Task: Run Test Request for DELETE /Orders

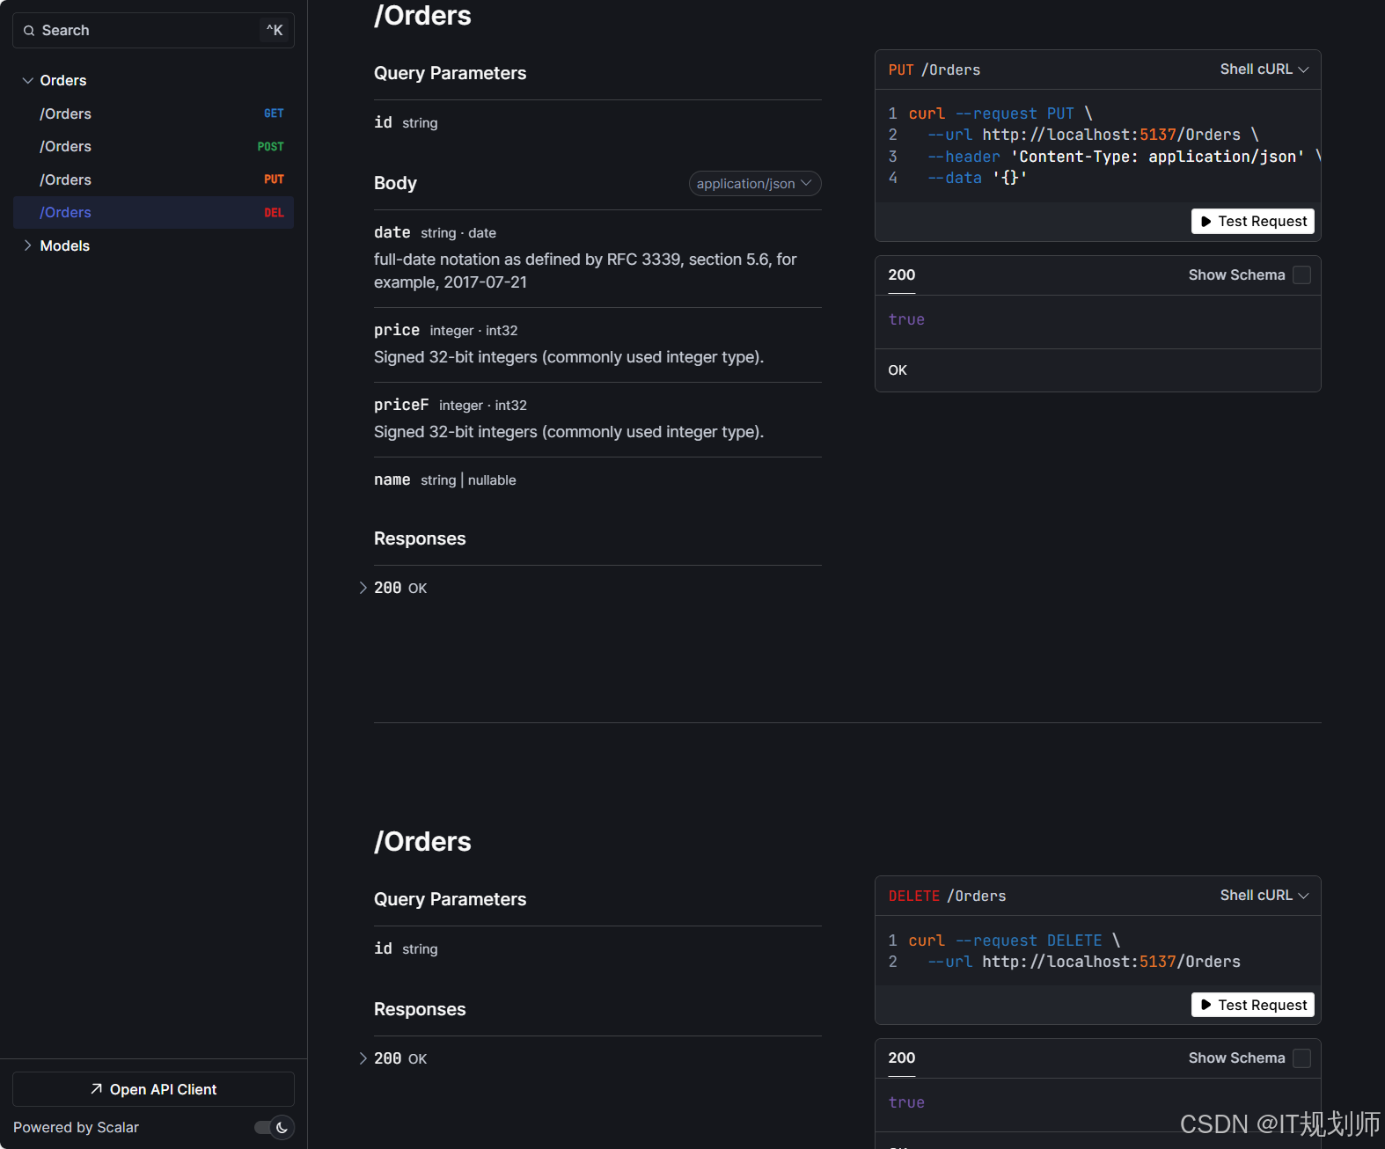Action: click(x=1252, y=1005)
